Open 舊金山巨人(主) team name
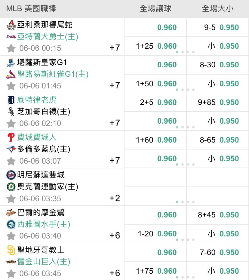249x280 pixels. click(x=44, y=262)
